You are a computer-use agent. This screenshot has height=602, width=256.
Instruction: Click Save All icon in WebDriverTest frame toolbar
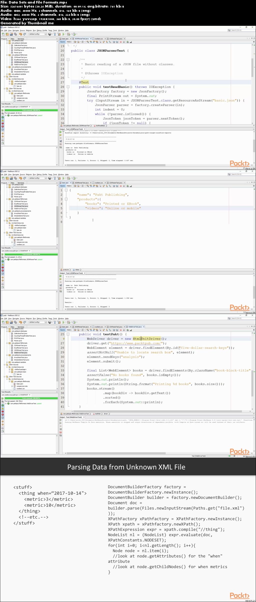click(x=15, y=322)
